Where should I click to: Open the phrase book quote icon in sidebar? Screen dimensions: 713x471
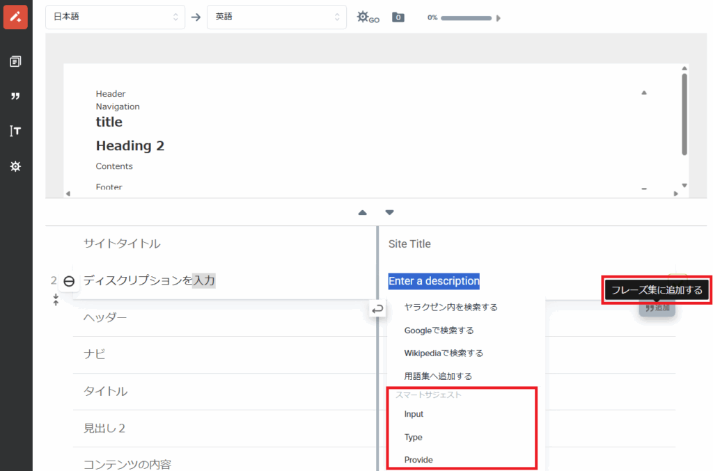click(x=15, y=97)
